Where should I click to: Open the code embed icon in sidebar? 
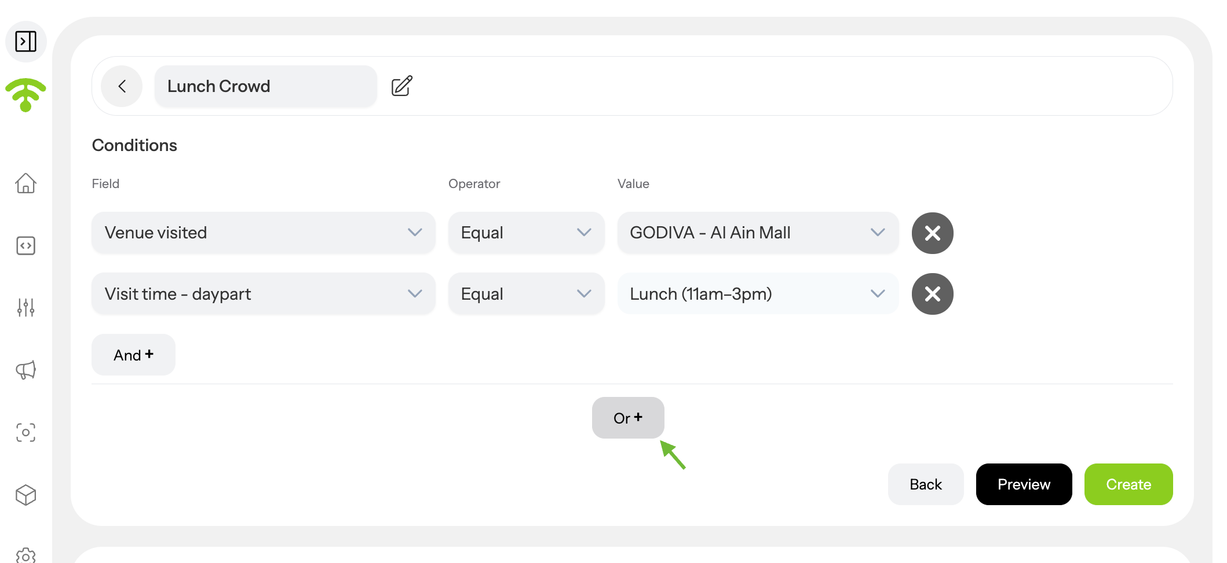click(25, 246)
